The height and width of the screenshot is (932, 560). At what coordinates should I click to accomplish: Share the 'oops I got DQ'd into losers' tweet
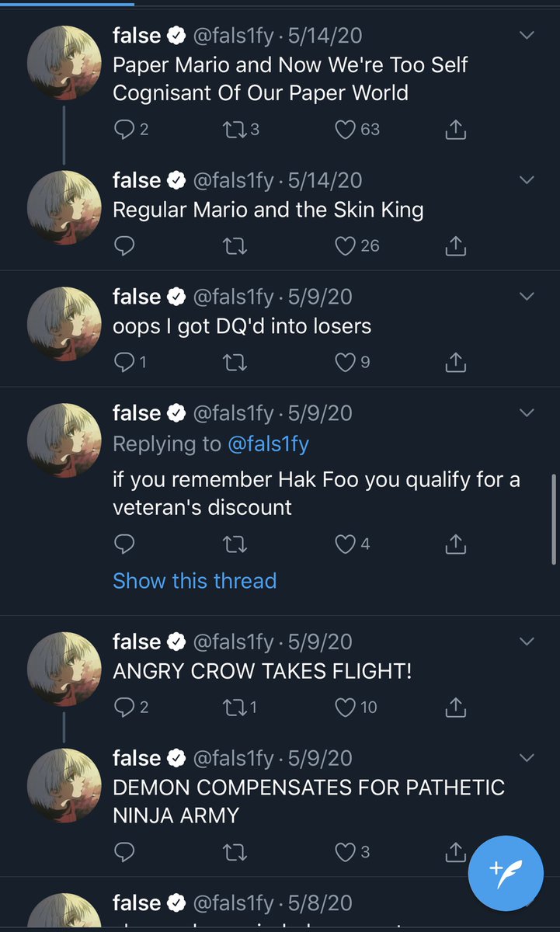tap(456, 362)
